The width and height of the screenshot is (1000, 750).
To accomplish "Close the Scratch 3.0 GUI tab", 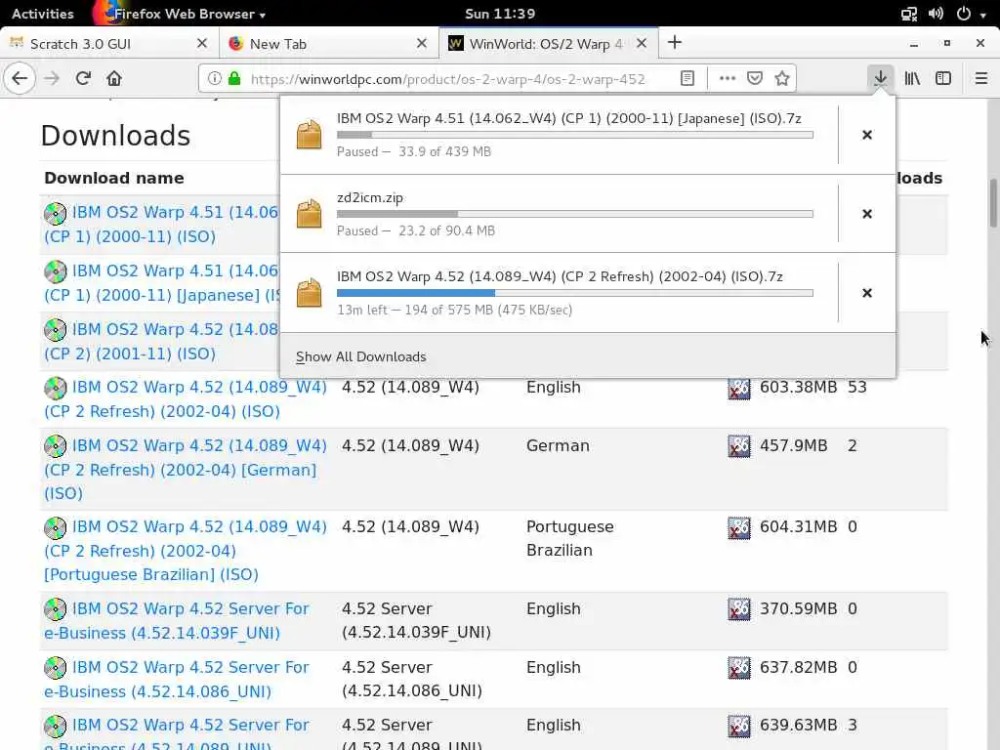I will [x=202, y=43].
